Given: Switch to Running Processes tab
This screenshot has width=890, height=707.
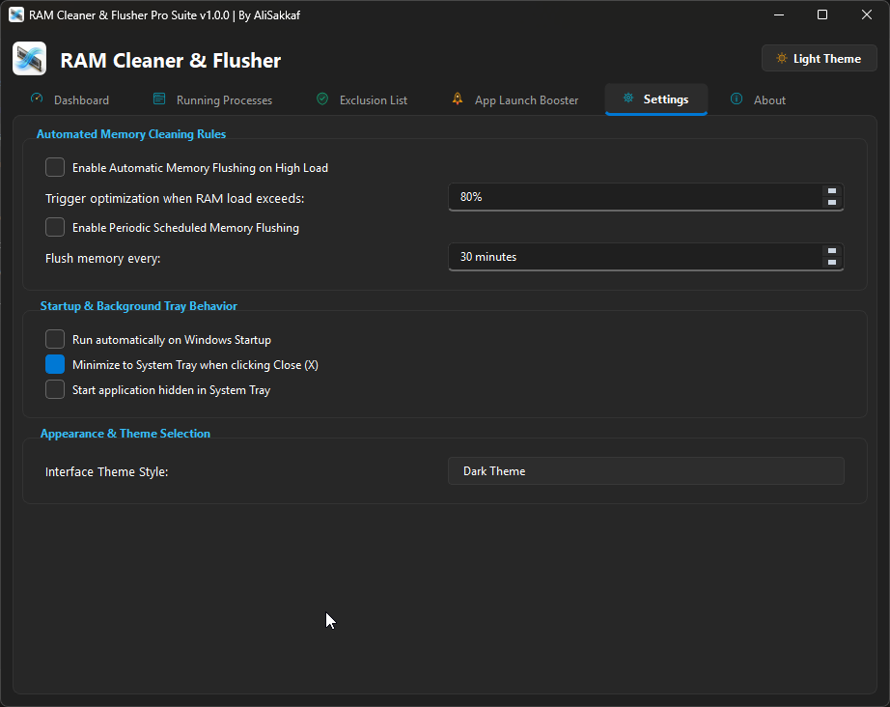Looking at the screenshot, I should pyautogui.click(x=213, y=99).
